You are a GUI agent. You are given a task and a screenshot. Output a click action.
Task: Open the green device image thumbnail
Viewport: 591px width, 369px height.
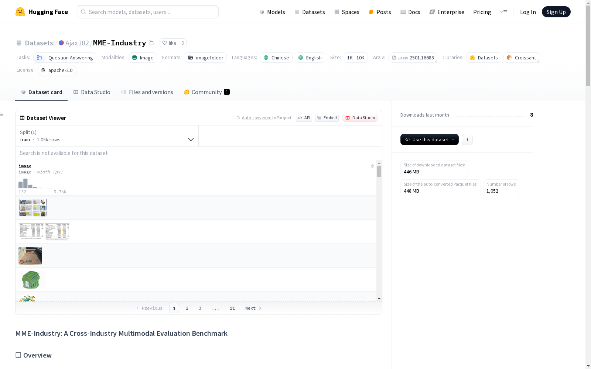[x=32, y=280]
